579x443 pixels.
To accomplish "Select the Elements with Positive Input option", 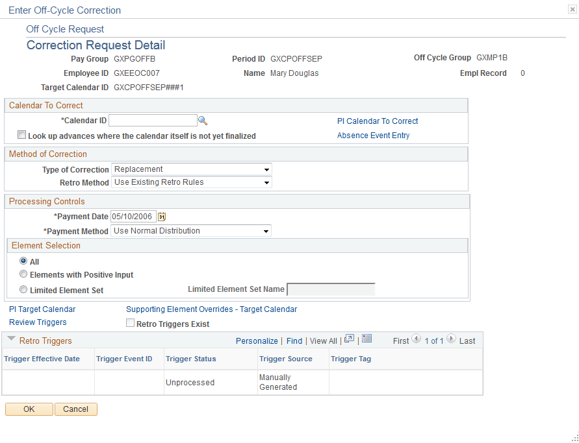I will (23, 274).
